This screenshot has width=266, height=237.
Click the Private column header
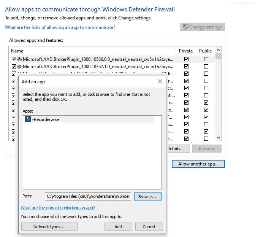click(186, 51)
